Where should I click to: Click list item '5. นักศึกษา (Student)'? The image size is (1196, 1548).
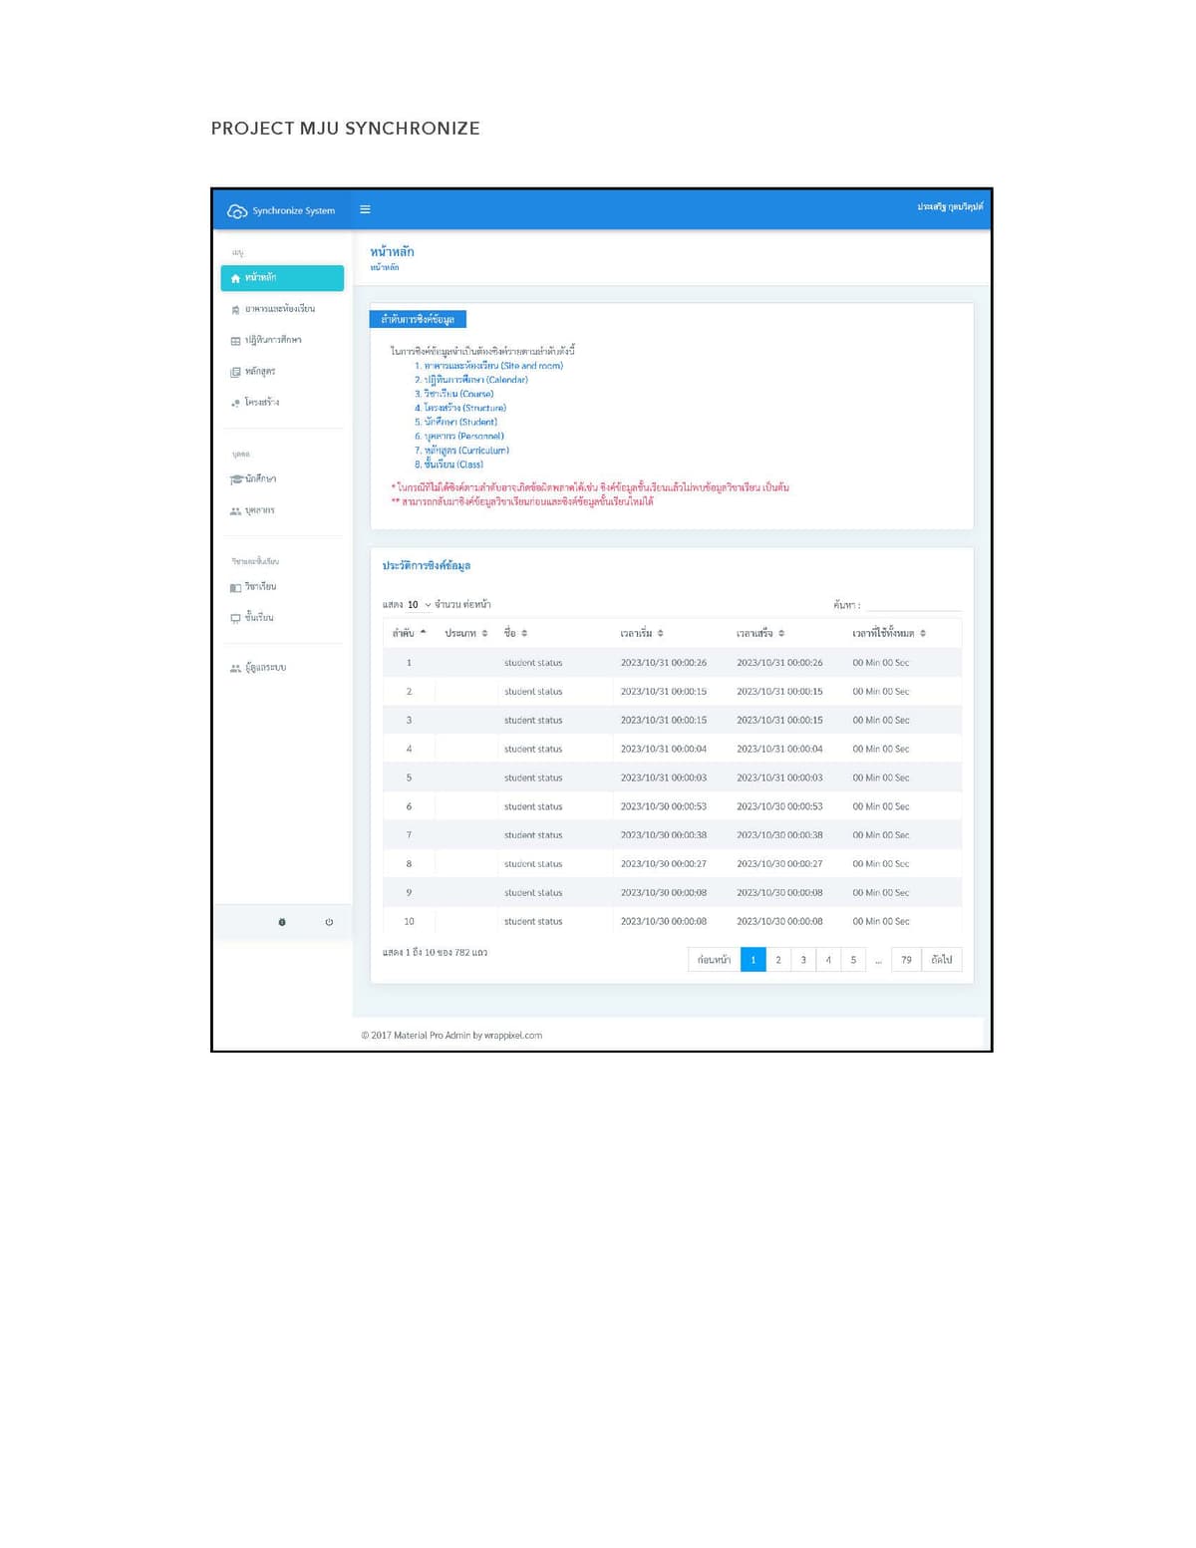coord(455,422)
